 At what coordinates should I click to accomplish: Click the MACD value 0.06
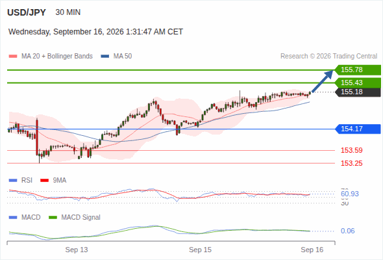[x=348, y=231]
